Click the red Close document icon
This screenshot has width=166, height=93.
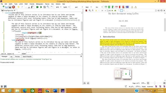[13, 7]
